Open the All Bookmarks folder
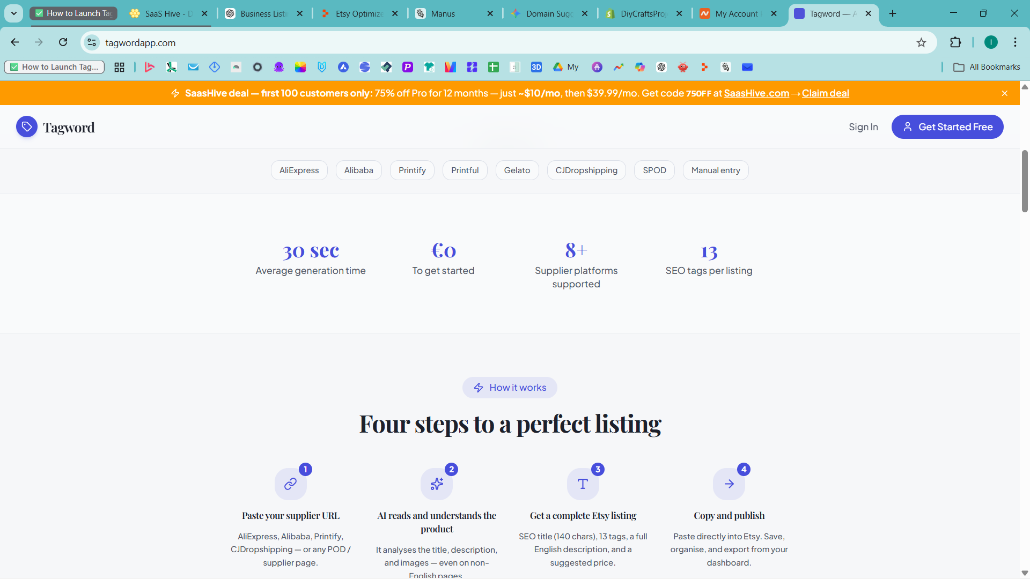Viewport: 1030px width, 579px height. pos(987,67)
